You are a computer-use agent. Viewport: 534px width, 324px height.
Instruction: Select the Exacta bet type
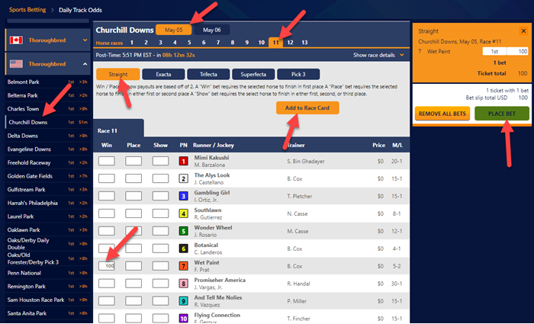coord(163,74)
